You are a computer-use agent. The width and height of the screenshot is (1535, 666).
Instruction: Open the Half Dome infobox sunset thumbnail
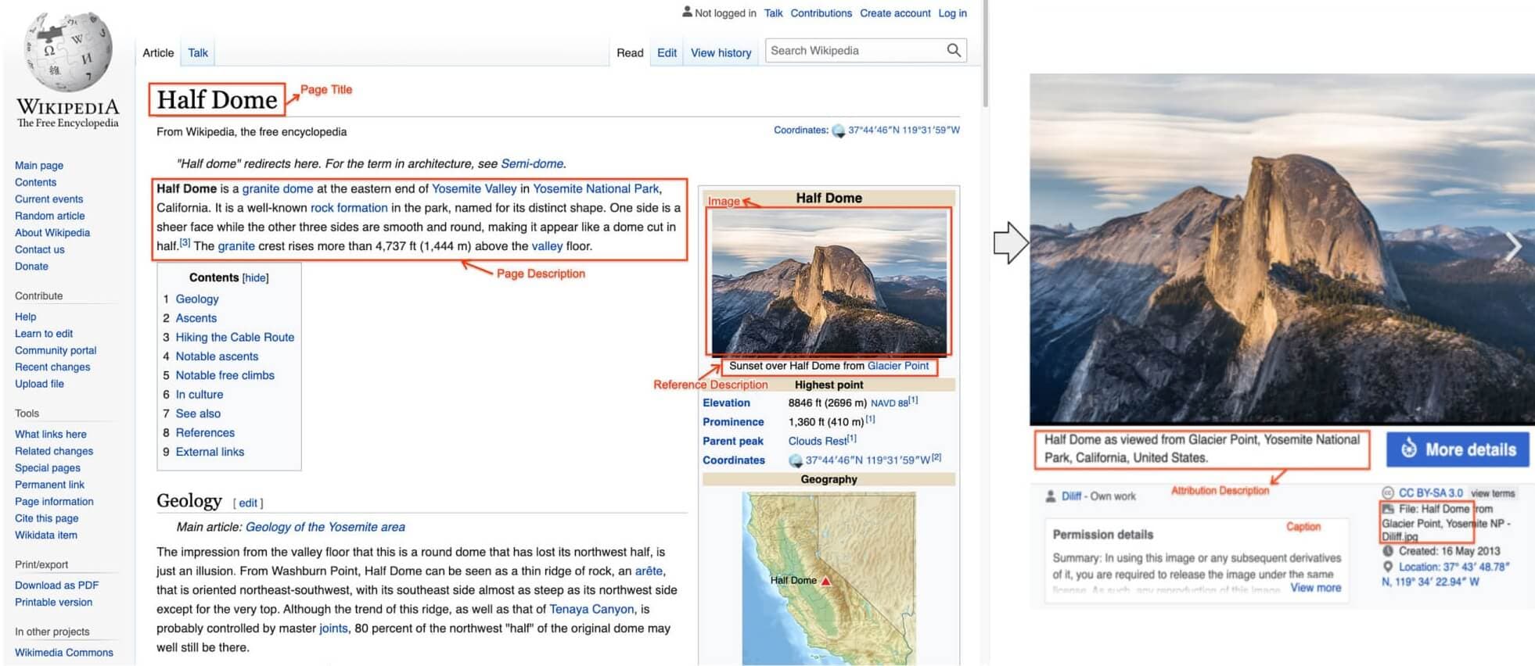pyautogui.click(x=829, y=281)
